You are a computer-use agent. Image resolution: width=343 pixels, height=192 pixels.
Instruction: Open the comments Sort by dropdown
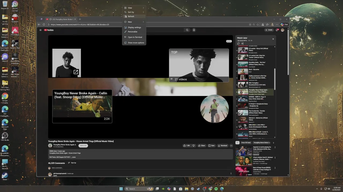tap(72, 163)
